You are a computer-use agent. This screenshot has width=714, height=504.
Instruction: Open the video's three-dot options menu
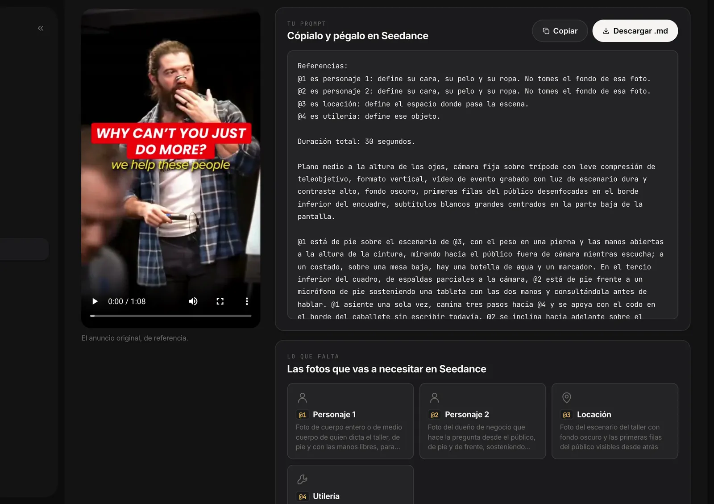tap(247, 301)
